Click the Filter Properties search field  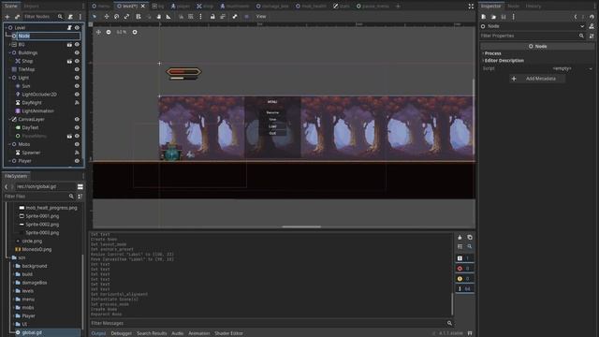(x=533, y=36)
